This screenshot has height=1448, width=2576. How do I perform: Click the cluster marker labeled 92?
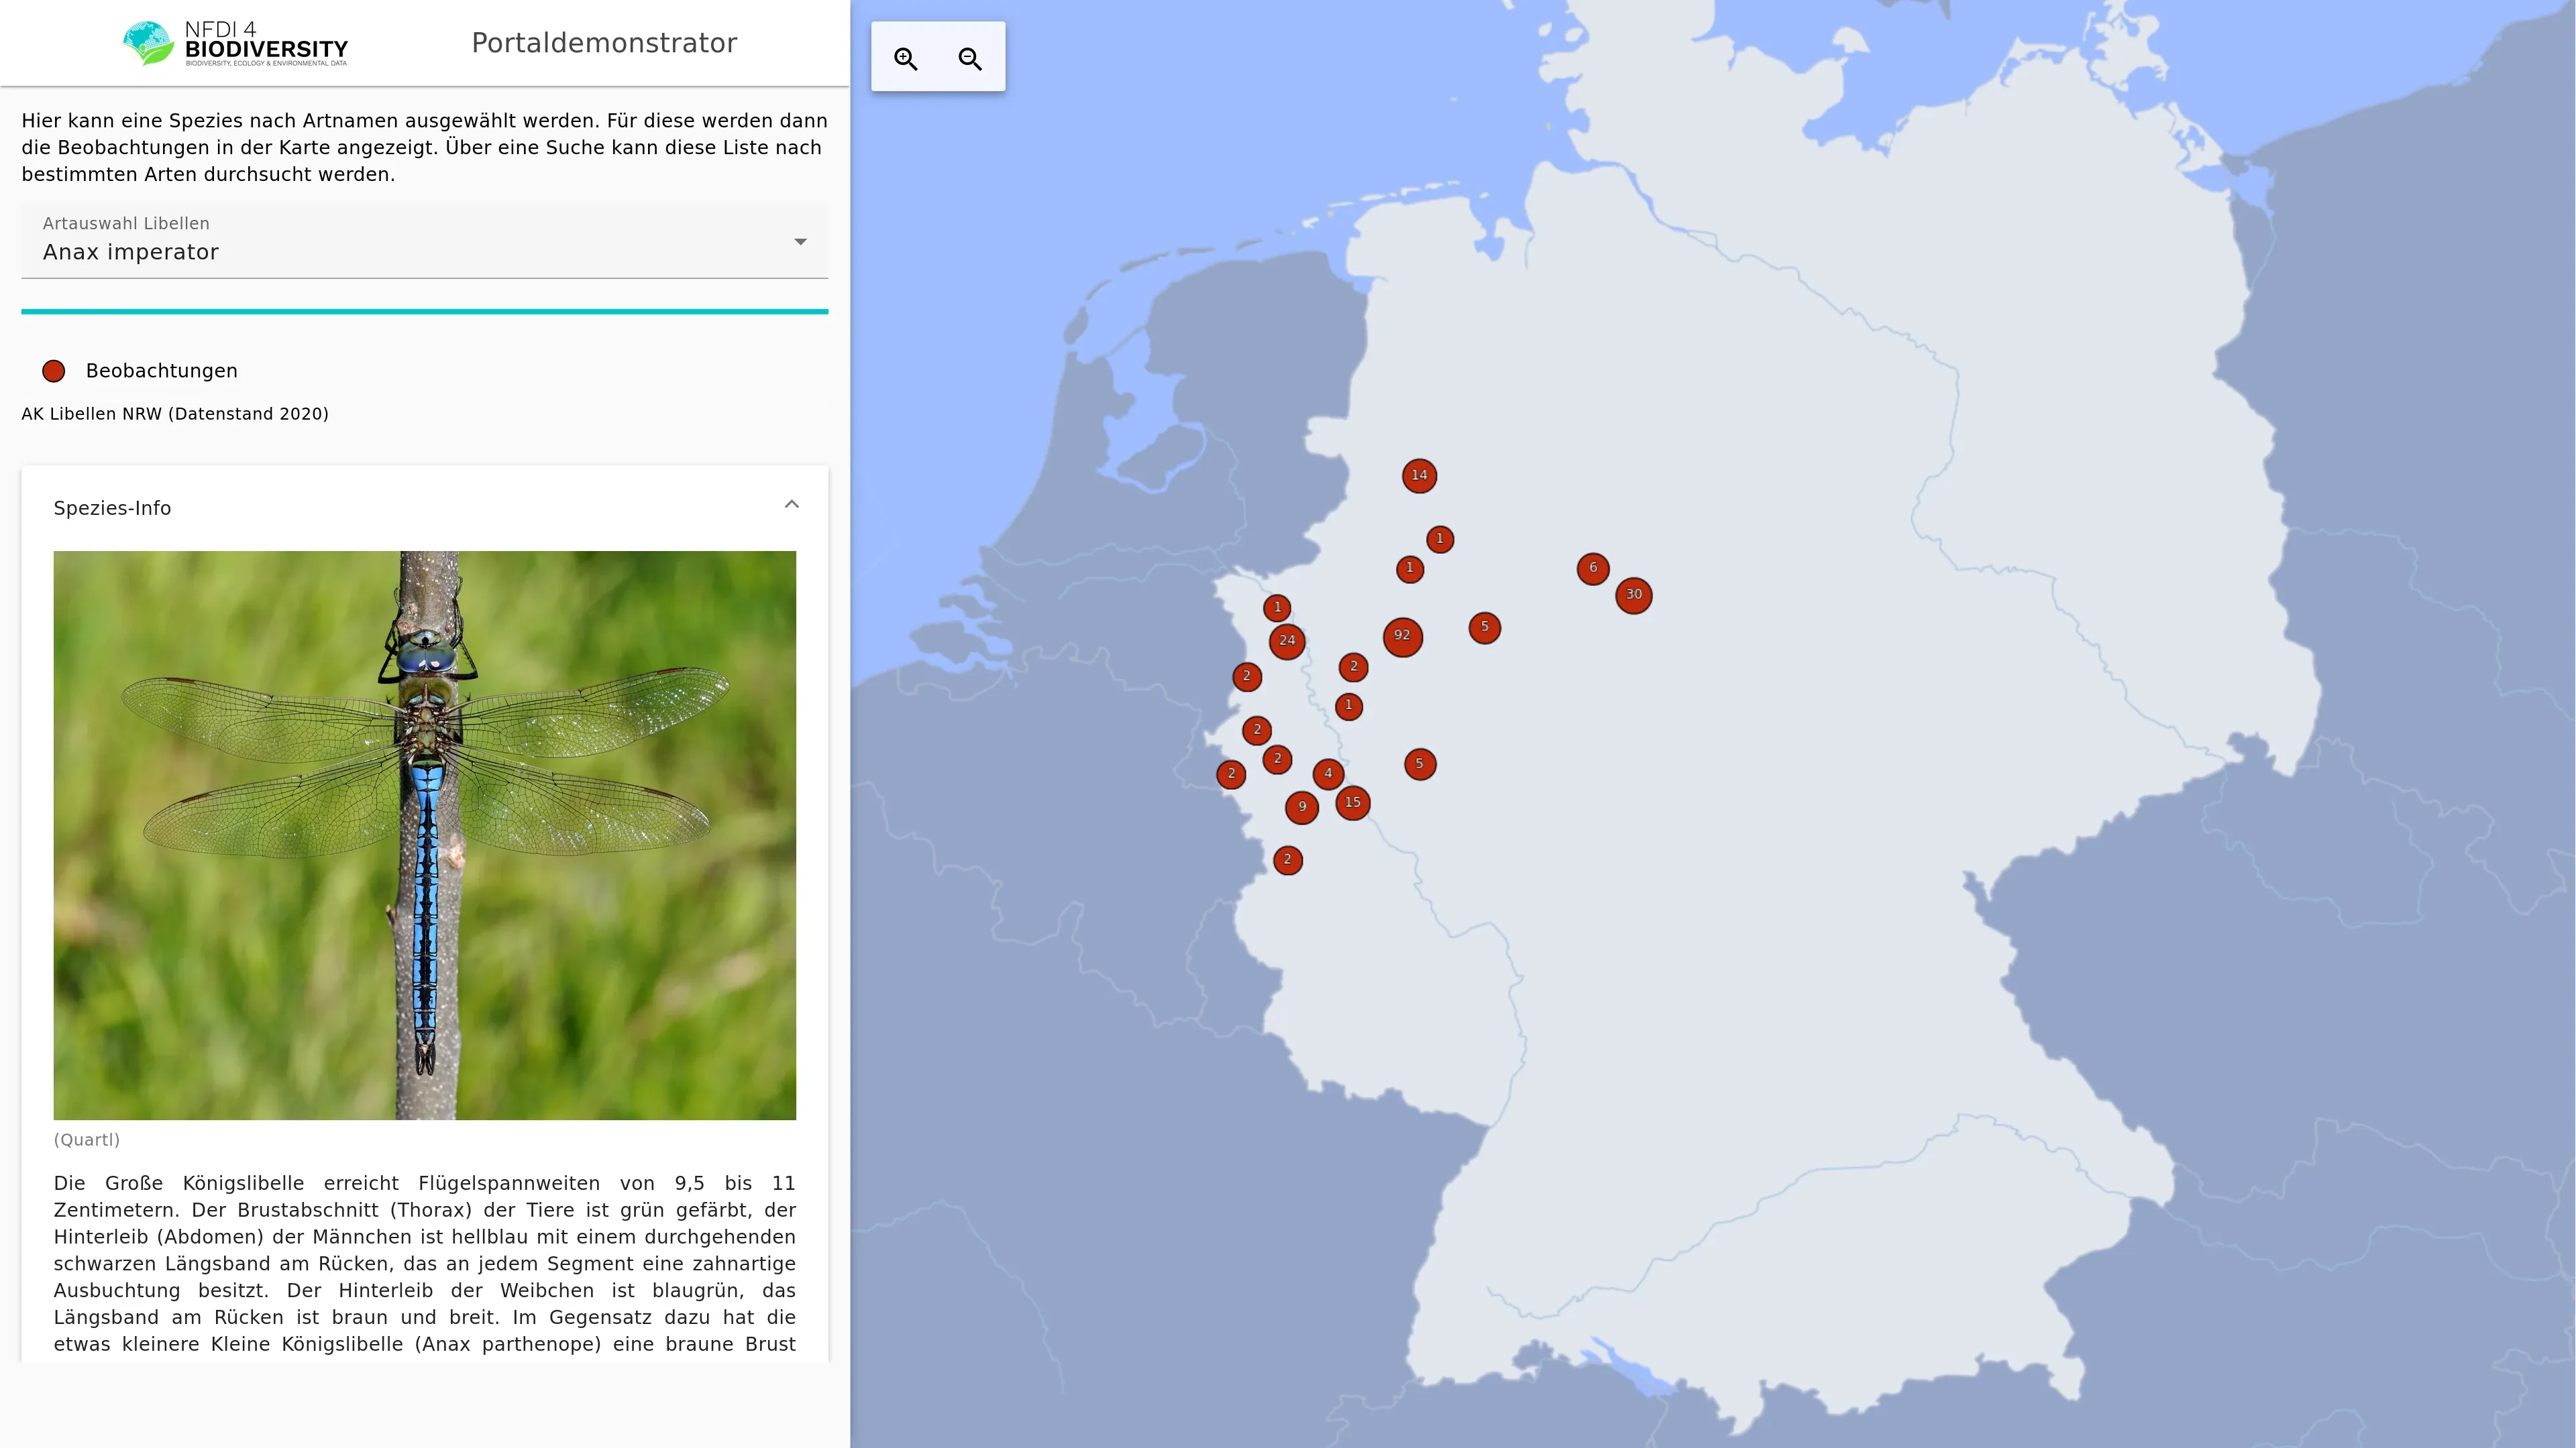point(1402,637)
